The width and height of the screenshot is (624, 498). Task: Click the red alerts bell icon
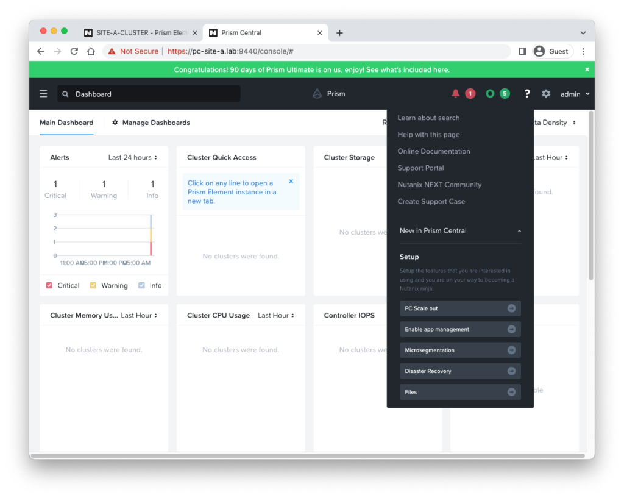click(455, 94)
